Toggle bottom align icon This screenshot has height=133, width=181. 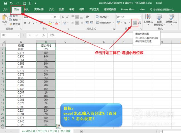point(81,17)
